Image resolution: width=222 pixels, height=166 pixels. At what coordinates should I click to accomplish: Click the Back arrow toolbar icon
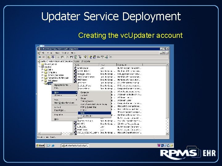pos(39,57)
